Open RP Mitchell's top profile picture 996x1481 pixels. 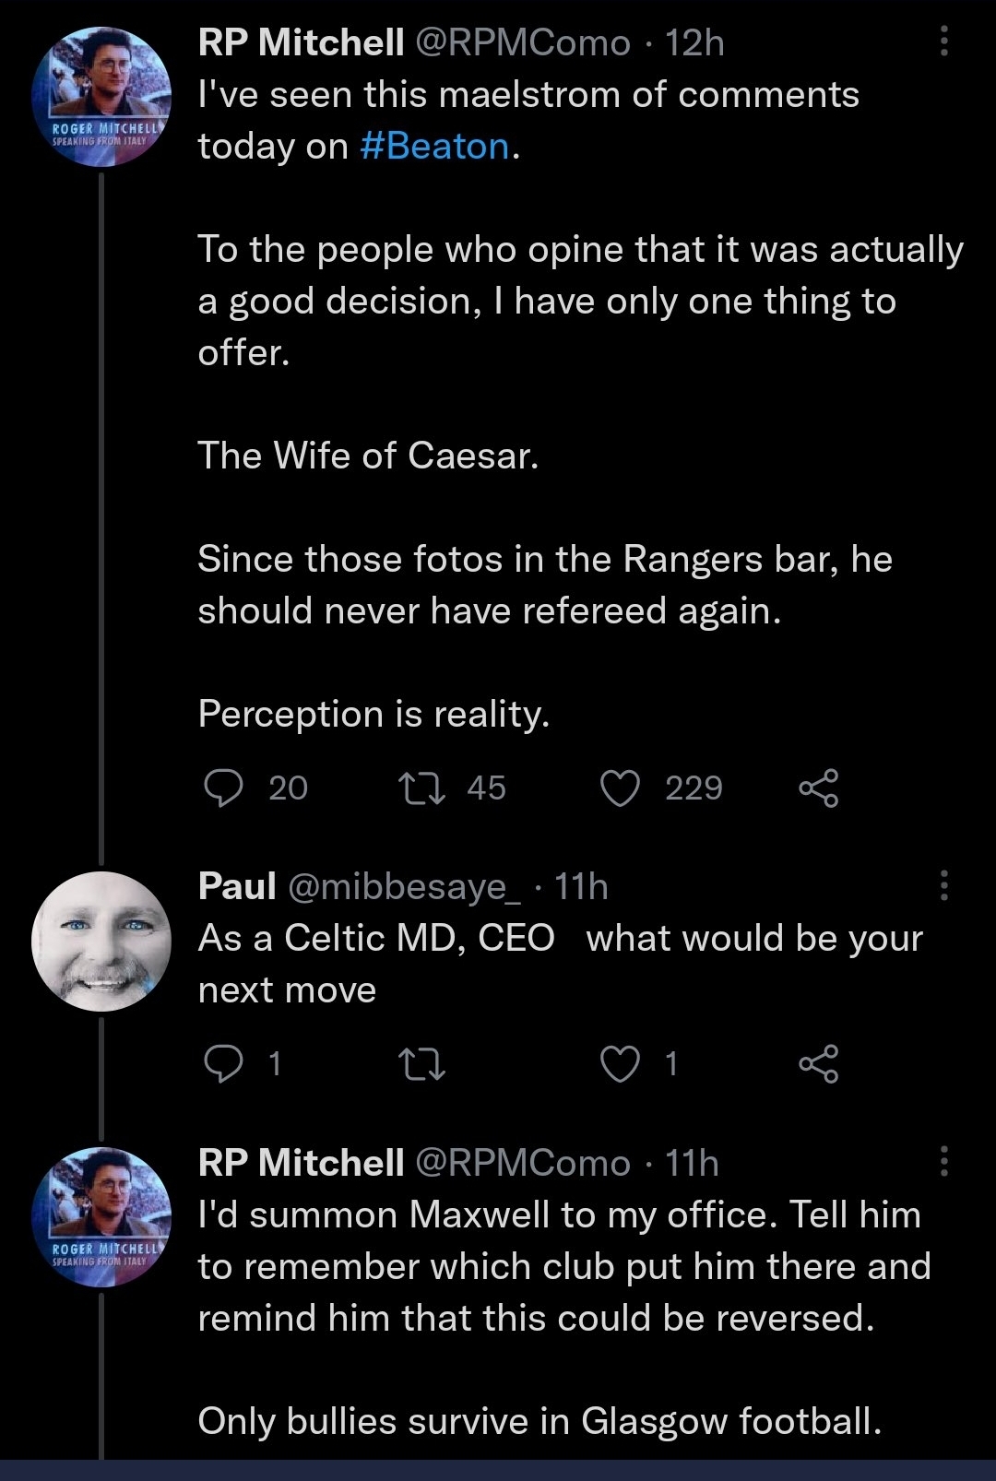tap(101, 97)
